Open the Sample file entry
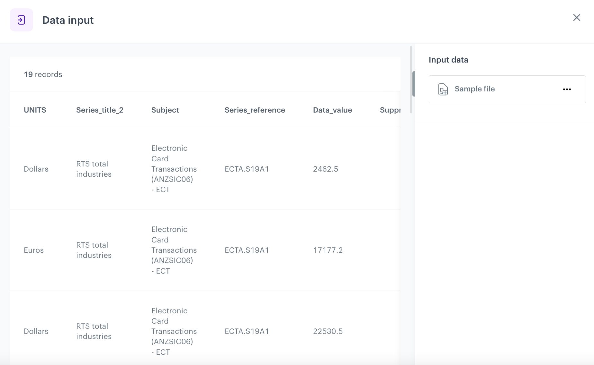The height and width of the screenshot is (365, 594). pos(474,89)
